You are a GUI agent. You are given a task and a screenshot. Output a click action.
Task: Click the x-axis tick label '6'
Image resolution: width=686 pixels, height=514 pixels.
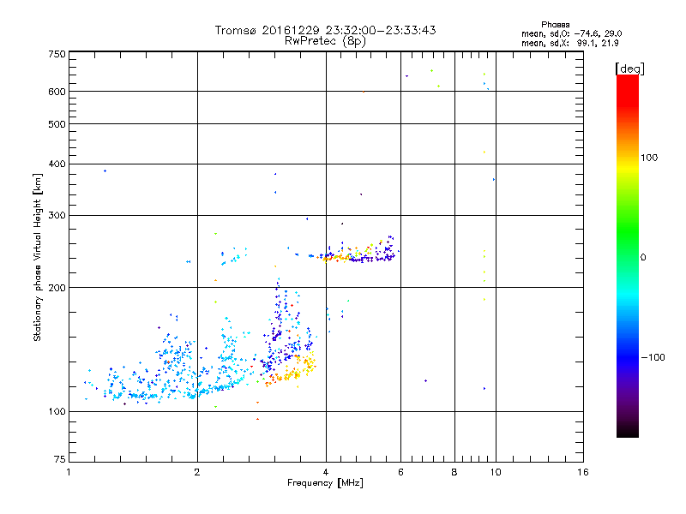(400, 472)
